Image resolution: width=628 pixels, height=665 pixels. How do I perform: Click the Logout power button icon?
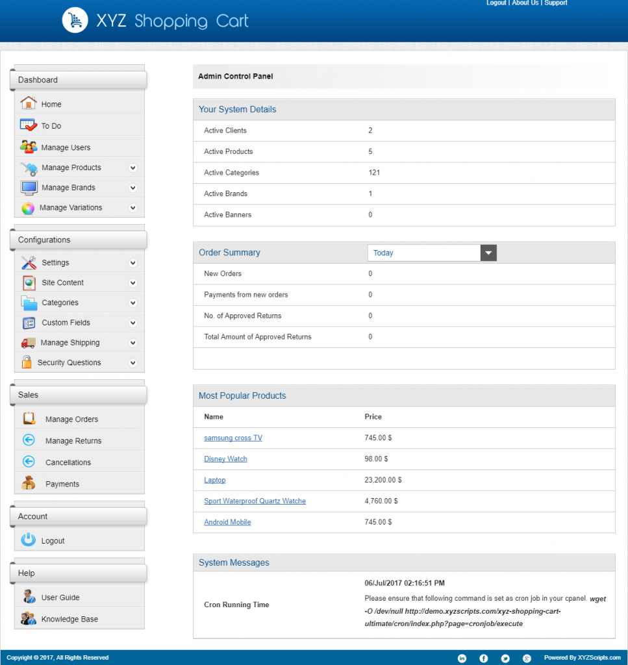[29, 540]
